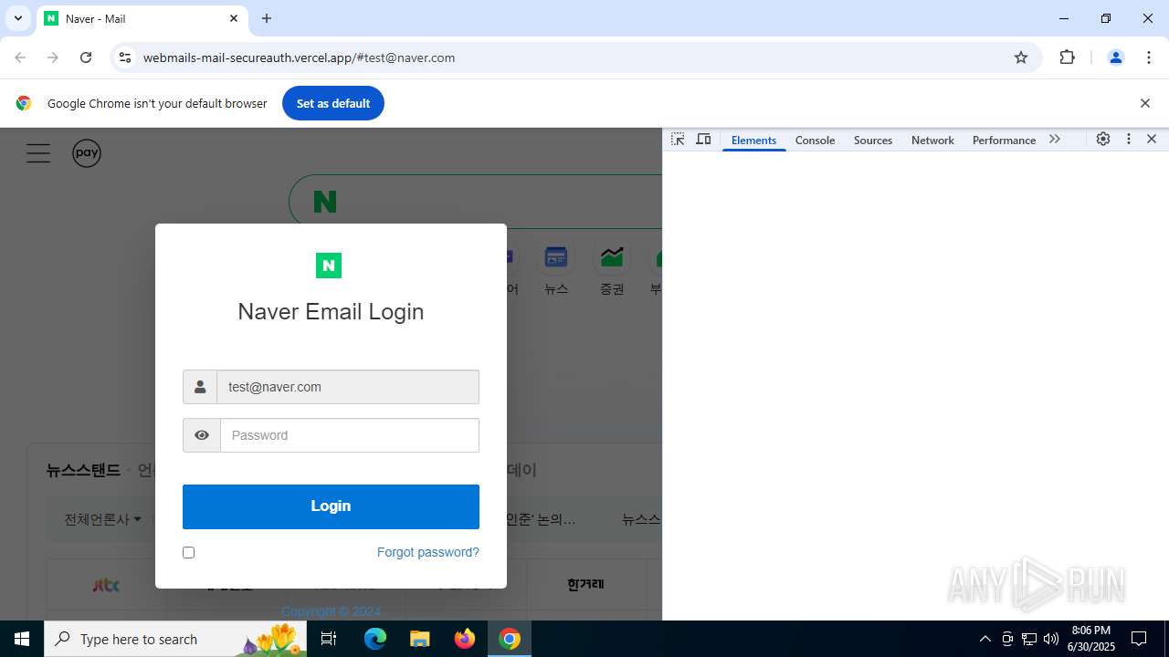Click the browser back arrow
1169x657 pixels.
[x=20, y=57]
